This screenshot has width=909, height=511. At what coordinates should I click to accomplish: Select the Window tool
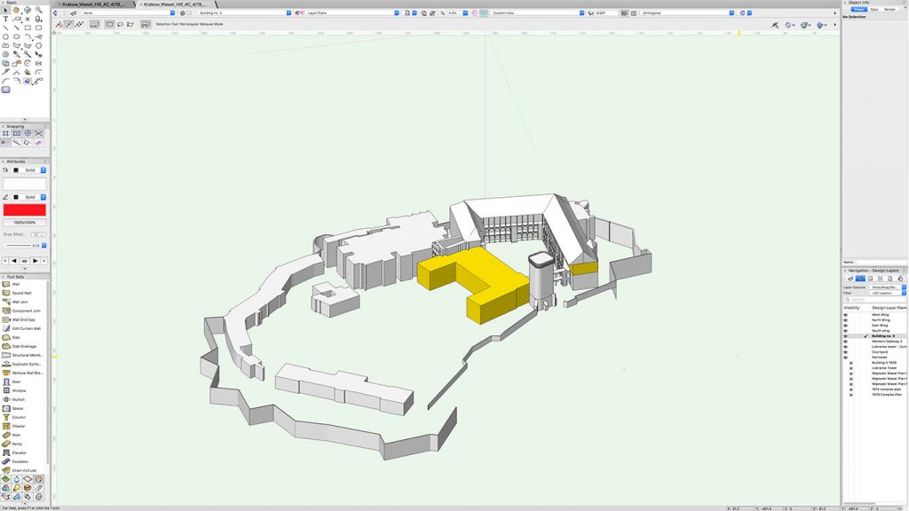pyautogui.click(x=20, y=390)
